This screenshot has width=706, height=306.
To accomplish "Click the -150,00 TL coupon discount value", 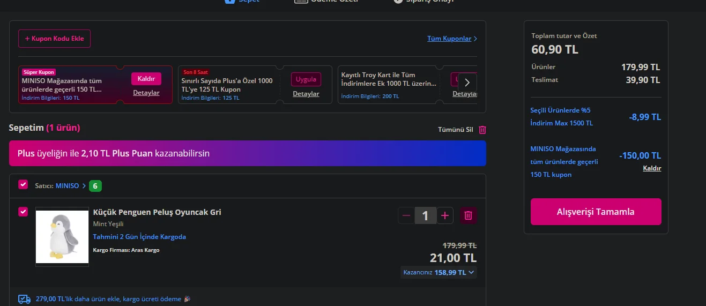I will 640,155.
